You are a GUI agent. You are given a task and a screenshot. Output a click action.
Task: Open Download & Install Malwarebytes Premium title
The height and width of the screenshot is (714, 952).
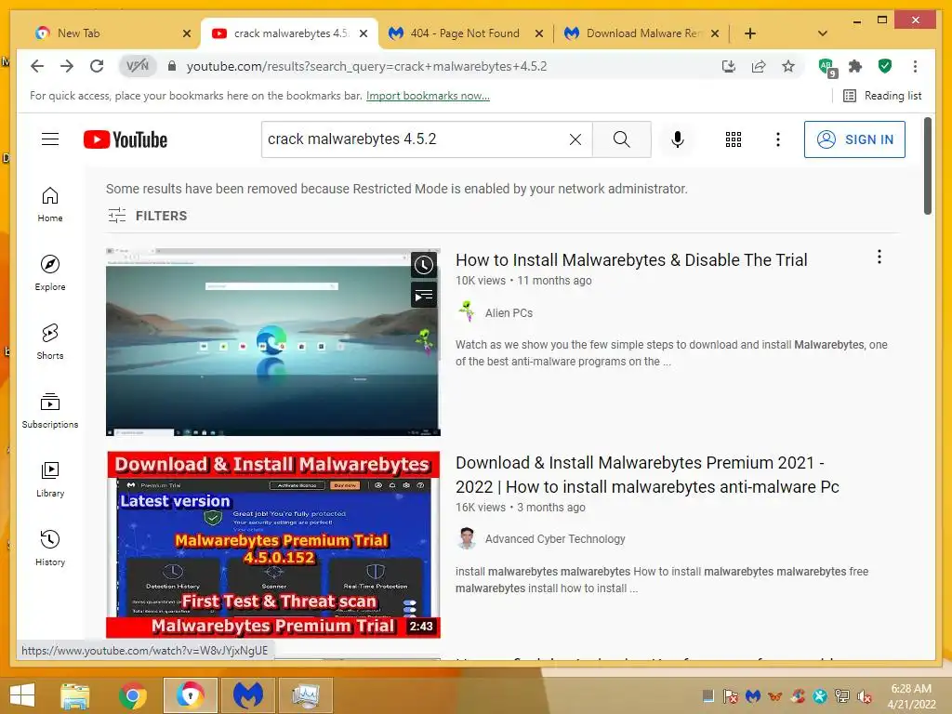647,475
